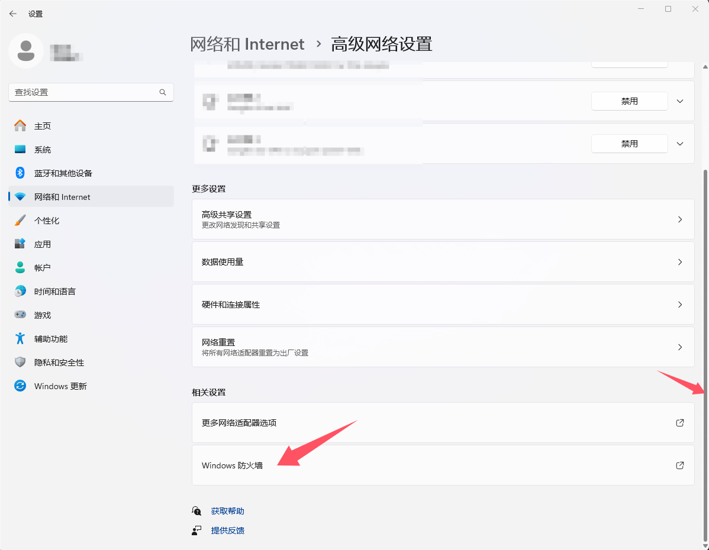
Task: Open 时间和语言 settings
Action: (x=91, y=291)
